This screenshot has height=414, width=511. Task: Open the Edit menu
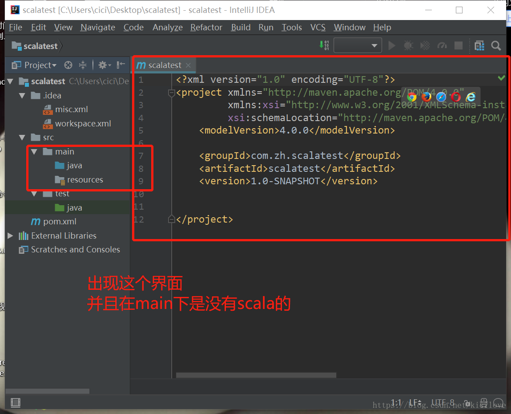[x=38, y=28]
